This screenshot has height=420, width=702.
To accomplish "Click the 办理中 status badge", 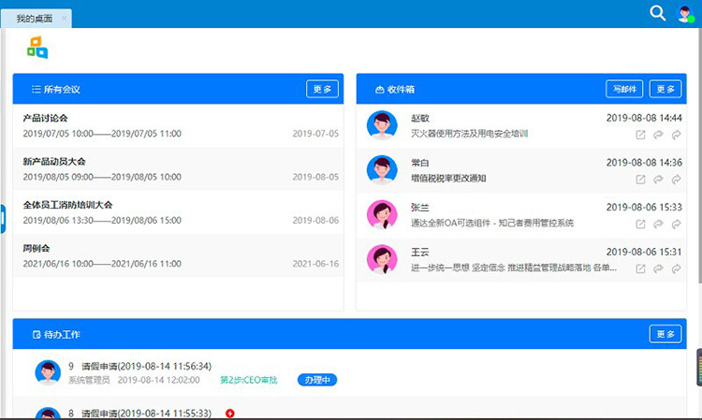I will tap(316, 380).
